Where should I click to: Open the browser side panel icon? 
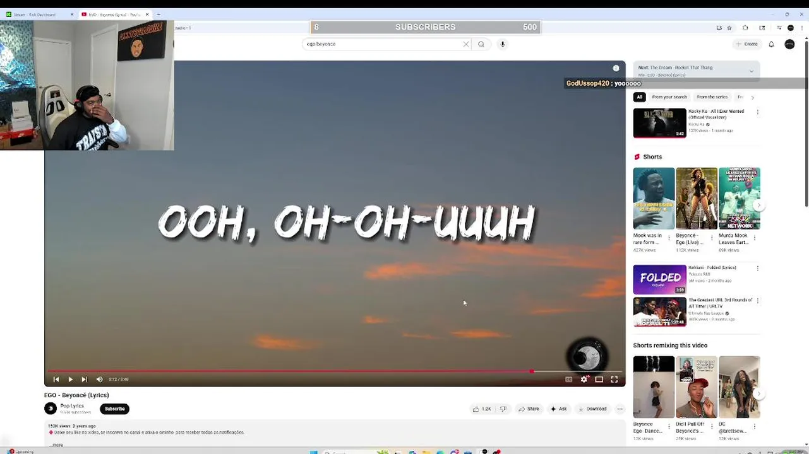click(x=762, y=28)
